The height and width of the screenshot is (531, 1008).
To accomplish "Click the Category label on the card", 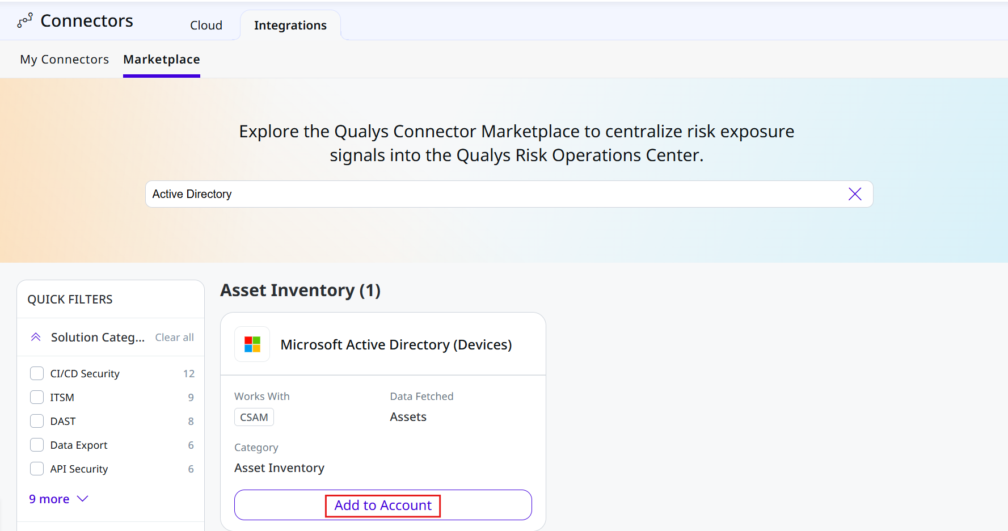I will click(256, 448).
